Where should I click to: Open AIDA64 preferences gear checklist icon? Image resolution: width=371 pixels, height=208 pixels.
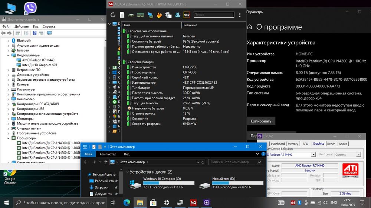[x=168, y=15]
